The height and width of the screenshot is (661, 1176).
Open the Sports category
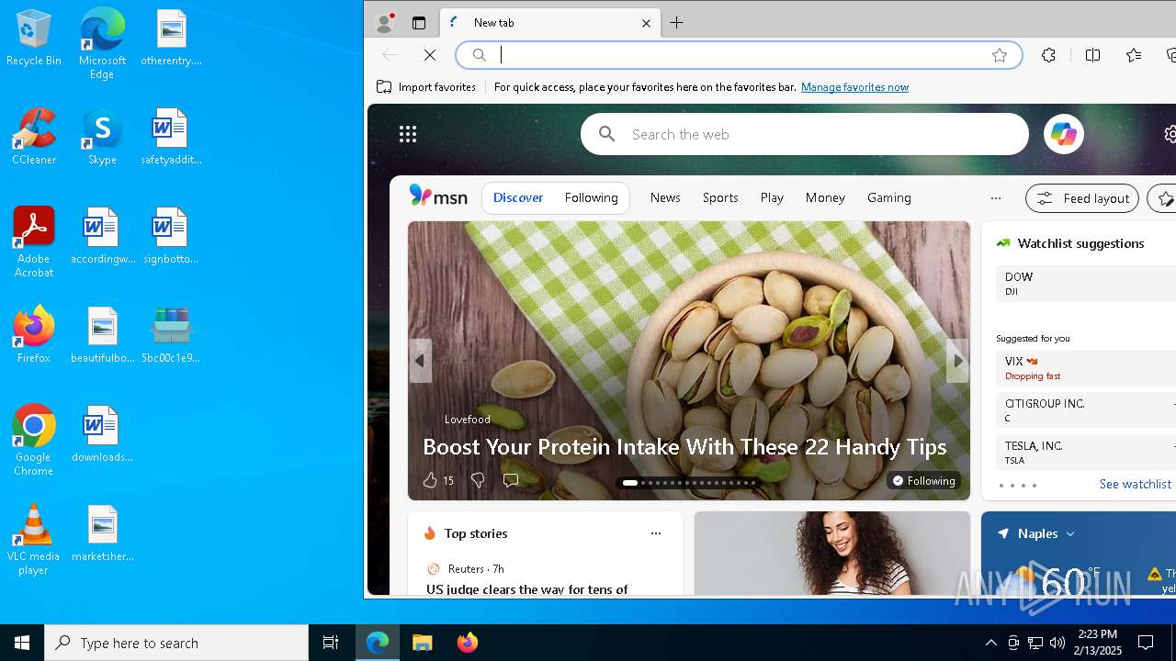click(720, 197)
